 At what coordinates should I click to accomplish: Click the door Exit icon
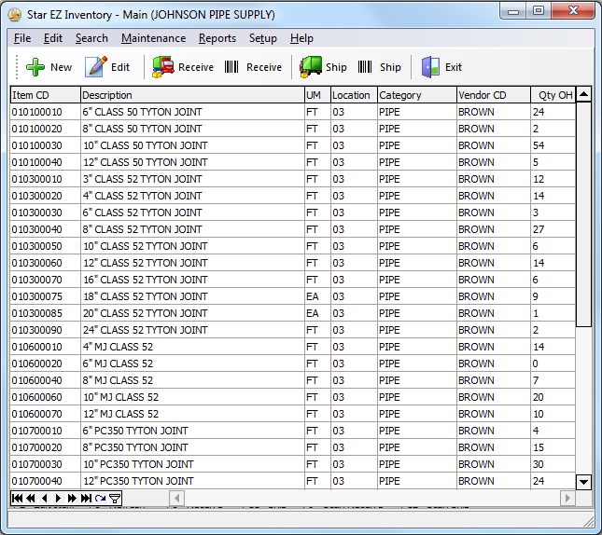(x=430, y=67)
